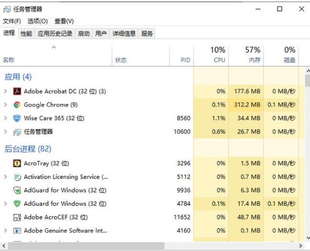Image resolution: width=310 pixels, height=251 pixels.
Task: Select the AcroTray process icon
Action: (x=17, y=163)
